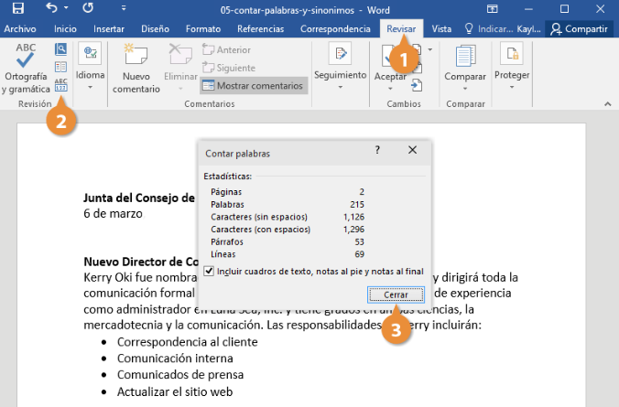Image resolution: width=619 pixels, height=407 pixels.
Task: Expand the reject changes dropdown arrow
Action: 429,49
